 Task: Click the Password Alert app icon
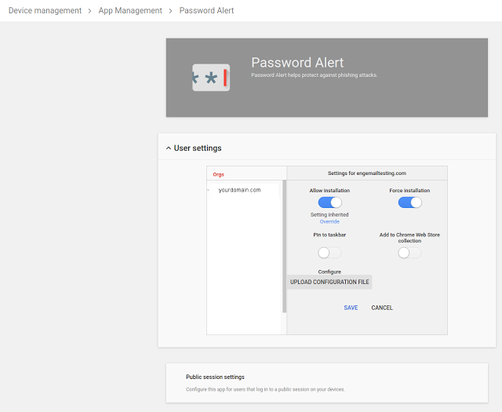point(211,78)
